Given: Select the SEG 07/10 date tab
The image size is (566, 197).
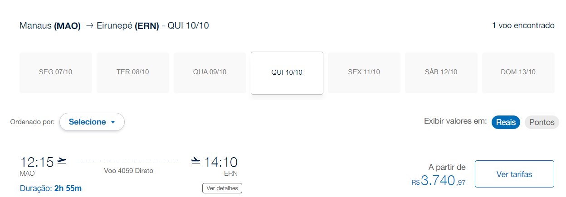Looking at the screenshot, I should [x=55, y=72].
